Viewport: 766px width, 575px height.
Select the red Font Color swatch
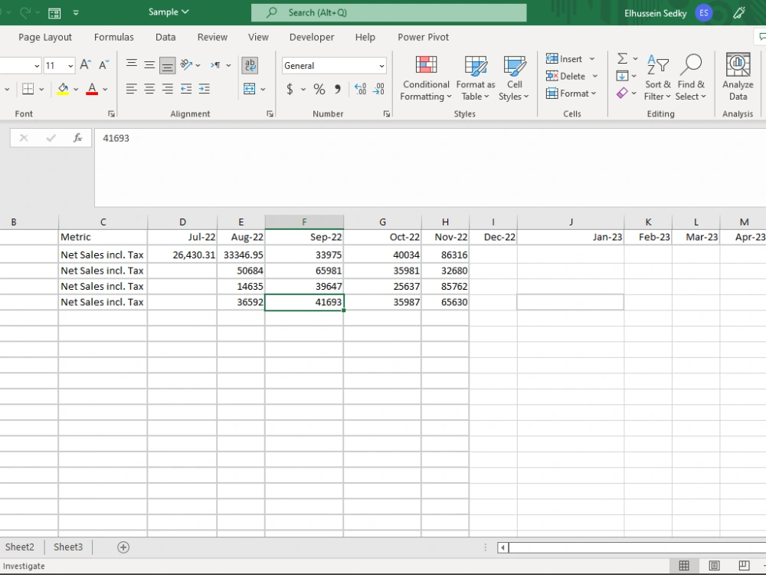[91, 89]
